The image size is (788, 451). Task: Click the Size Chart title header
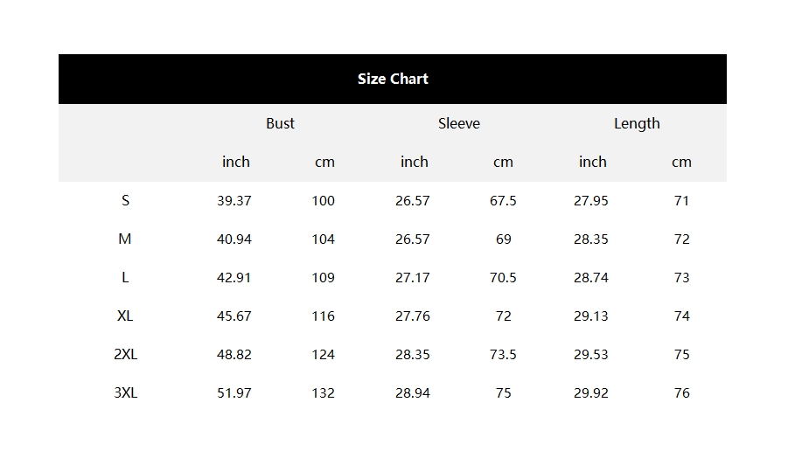(x=393, y=79)
